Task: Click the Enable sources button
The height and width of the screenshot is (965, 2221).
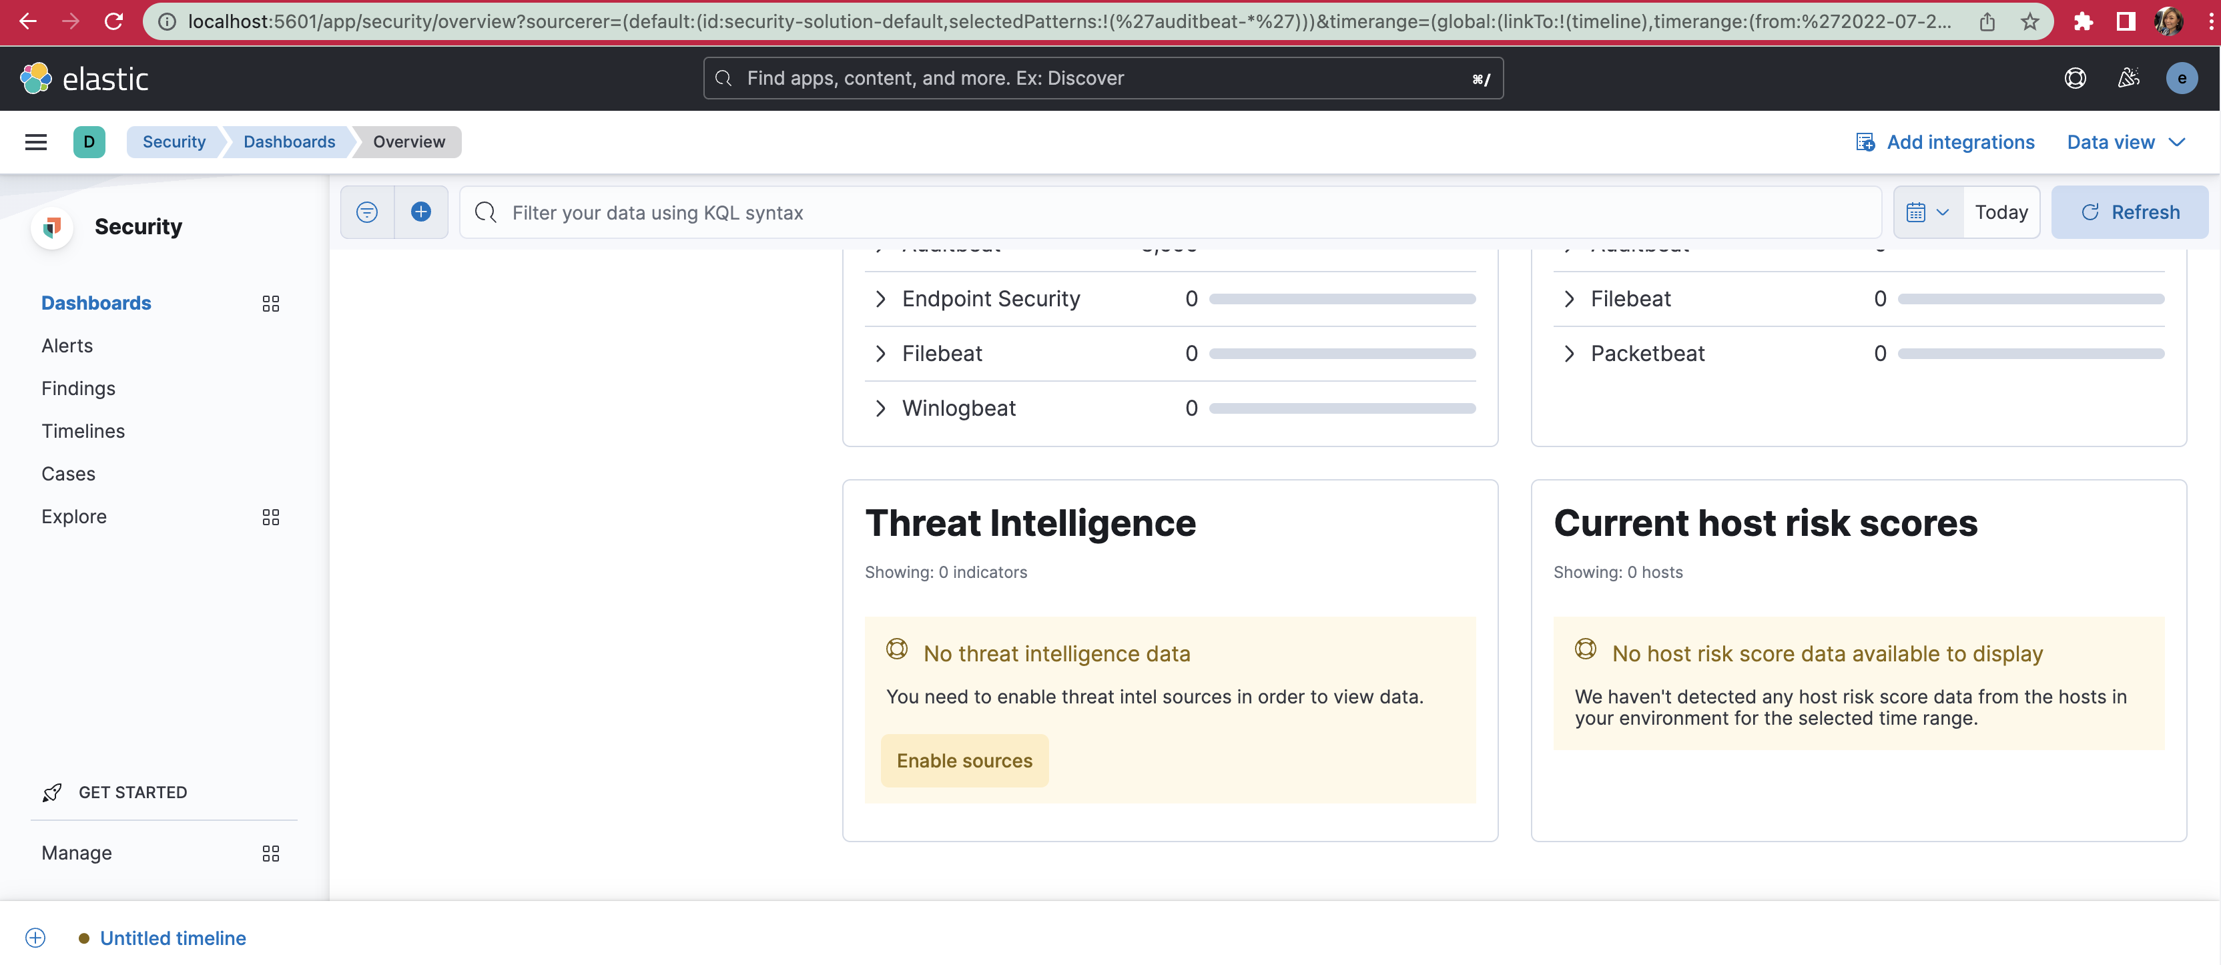Action: tap(964, 761)
